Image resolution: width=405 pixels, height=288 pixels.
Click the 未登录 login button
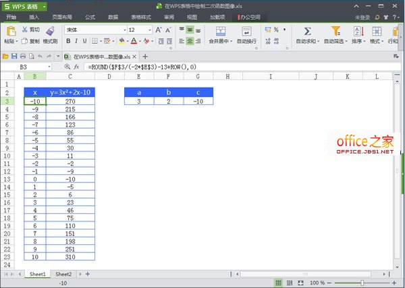click(x=344, y=16)
